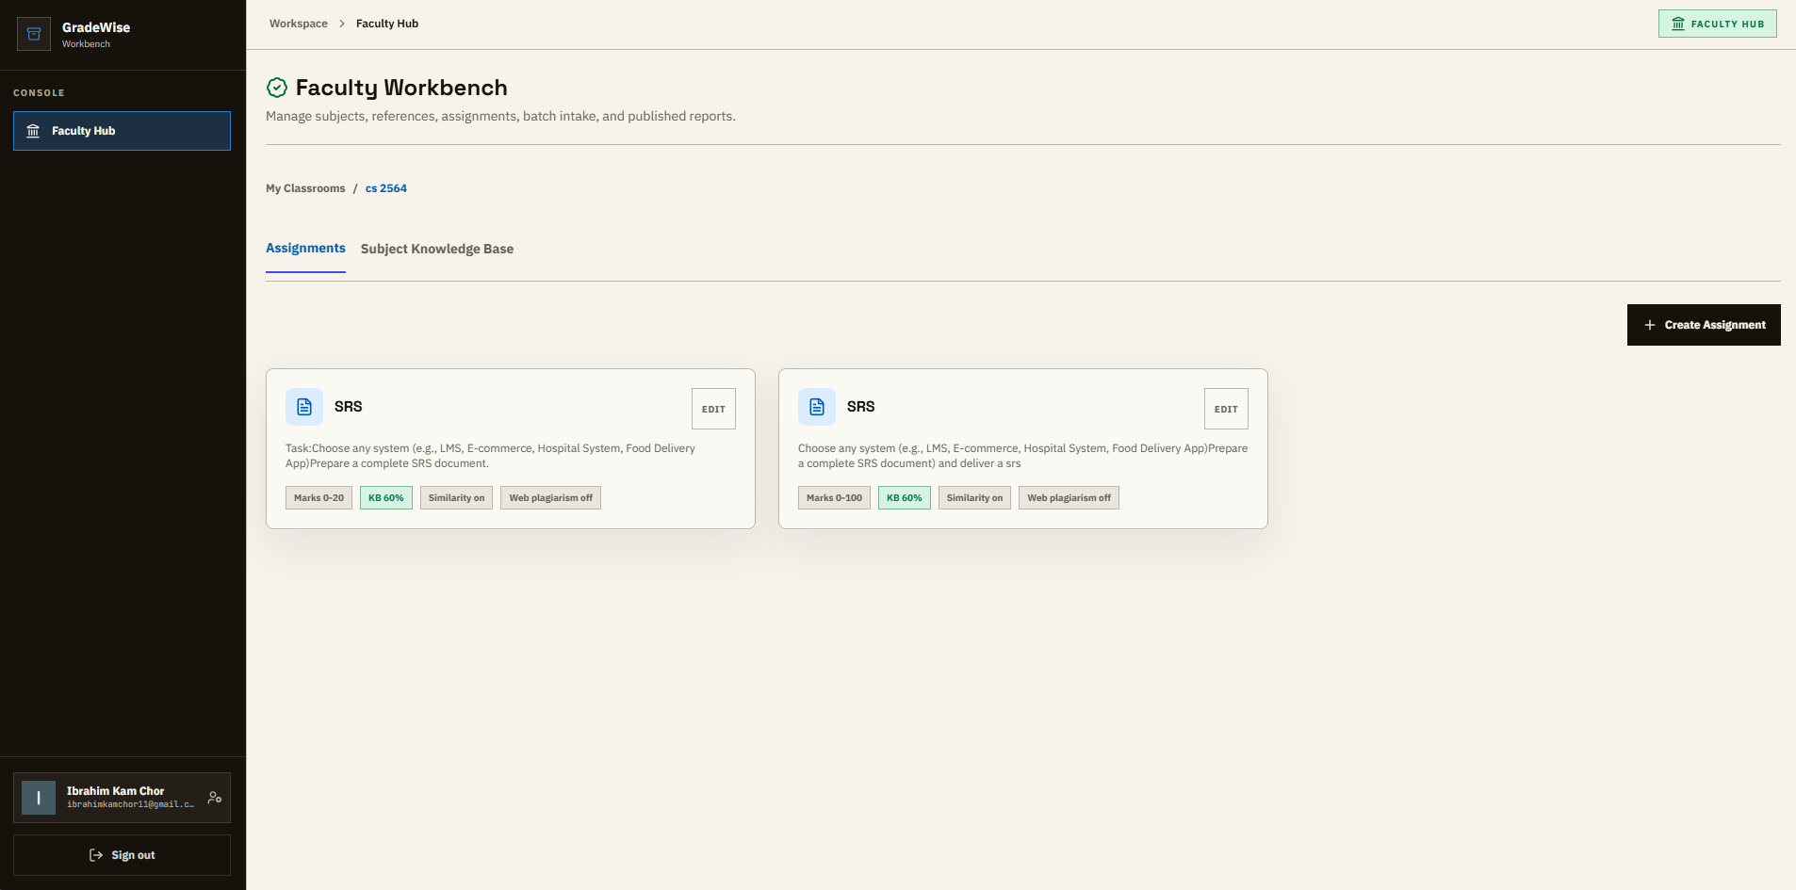Click the Faculty Workbench heading

(x=401, y=88)
